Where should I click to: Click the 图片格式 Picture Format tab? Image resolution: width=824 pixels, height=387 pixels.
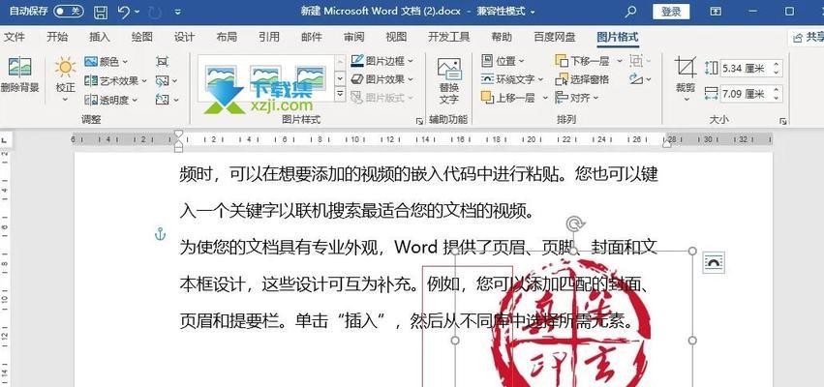618,37
